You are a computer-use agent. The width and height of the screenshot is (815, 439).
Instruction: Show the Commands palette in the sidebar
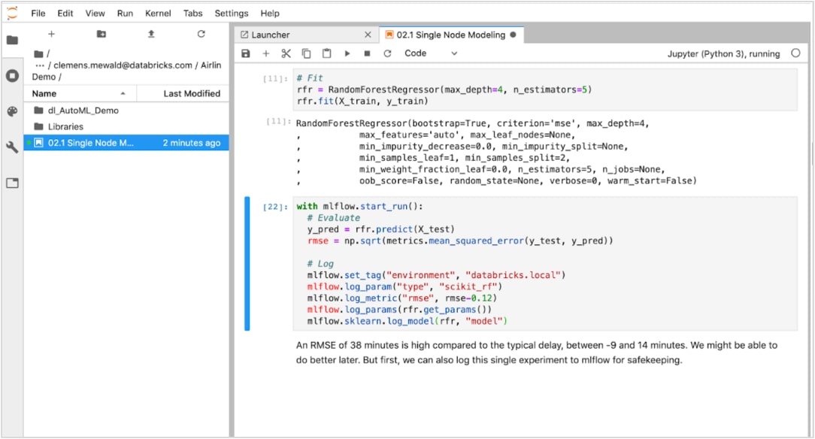(12, 111)
